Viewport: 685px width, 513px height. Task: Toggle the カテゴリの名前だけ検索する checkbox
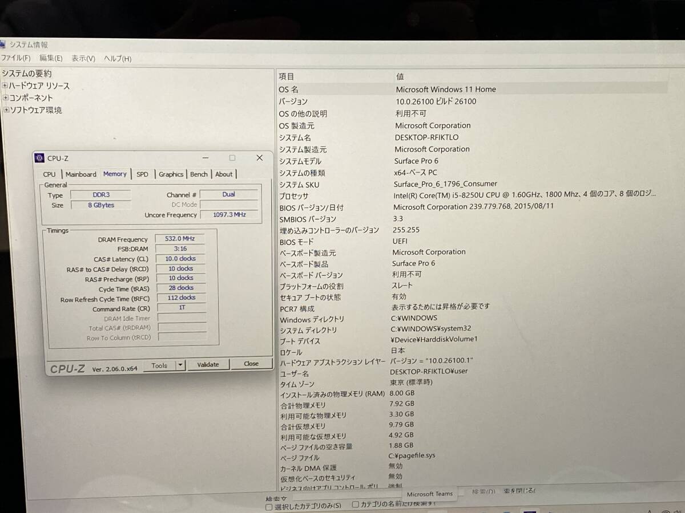click(355, 504)
